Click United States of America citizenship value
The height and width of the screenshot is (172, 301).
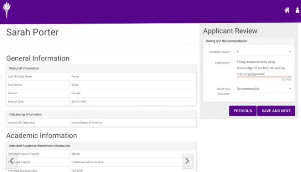click(x=87, y=123)
